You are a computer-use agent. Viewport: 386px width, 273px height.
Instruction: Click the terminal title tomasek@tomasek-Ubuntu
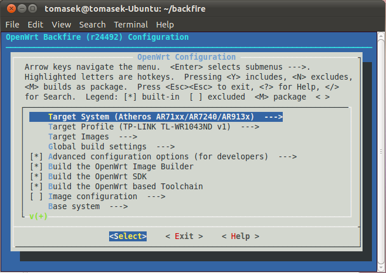tap(125, 9)
